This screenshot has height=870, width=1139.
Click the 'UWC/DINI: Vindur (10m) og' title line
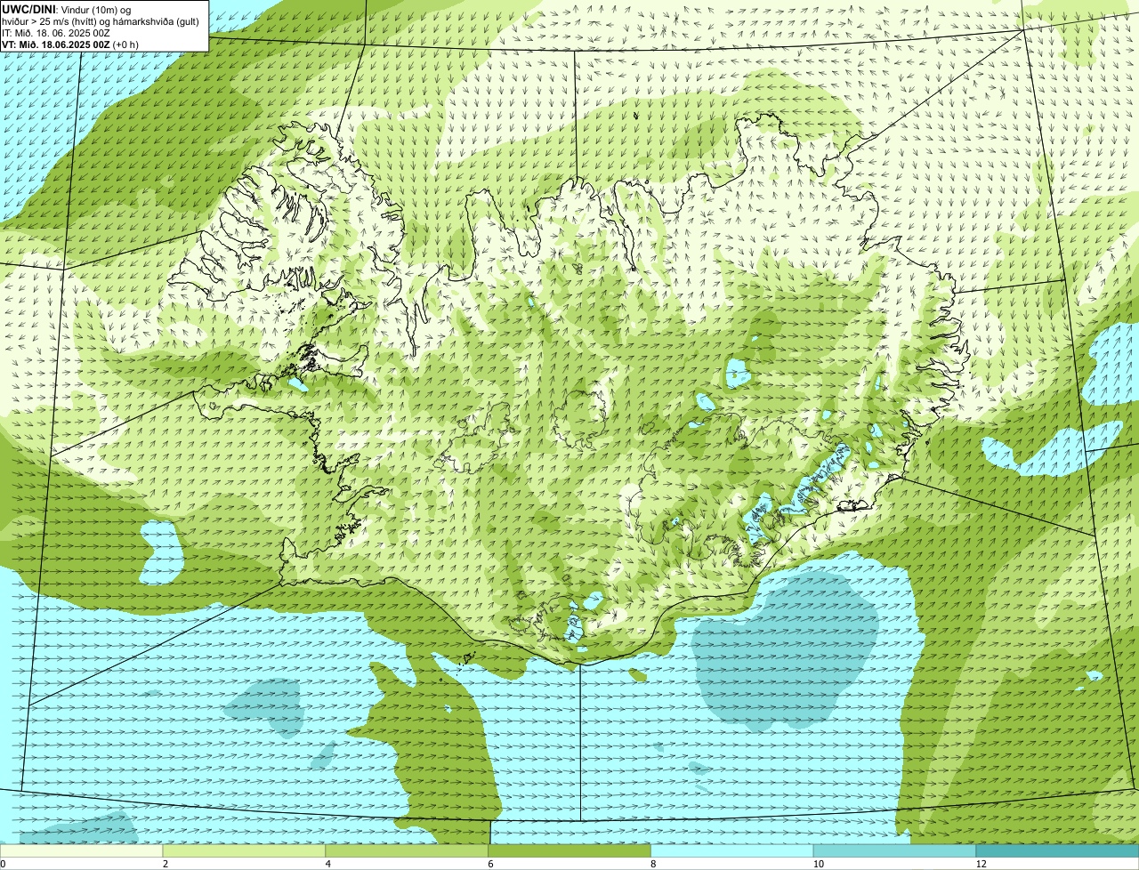point(68,10)
